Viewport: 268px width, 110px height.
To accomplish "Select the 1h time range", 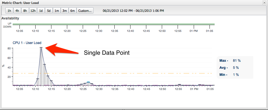I will point(9,11).
